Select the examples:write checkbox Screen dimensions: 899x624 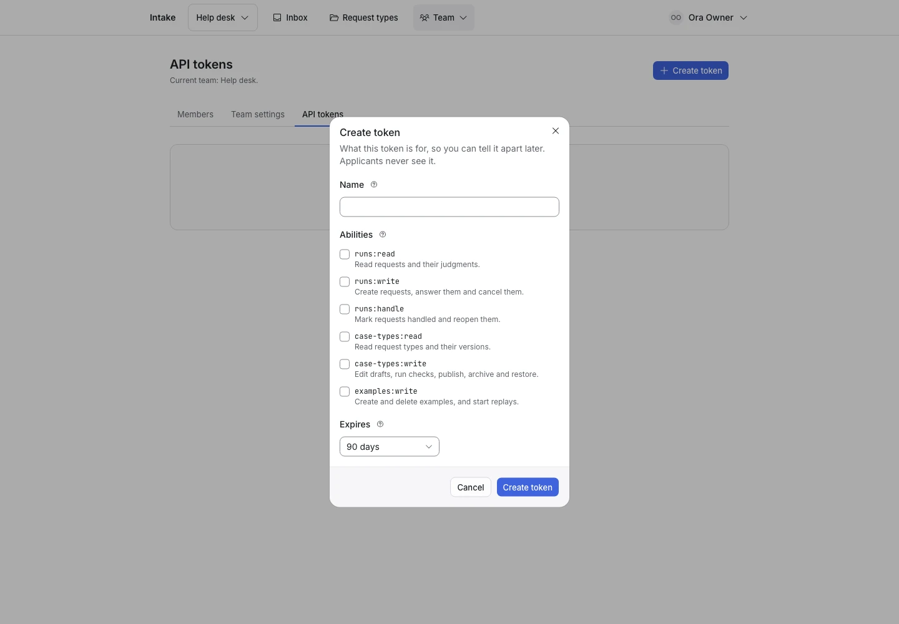[x=345, y=391]
